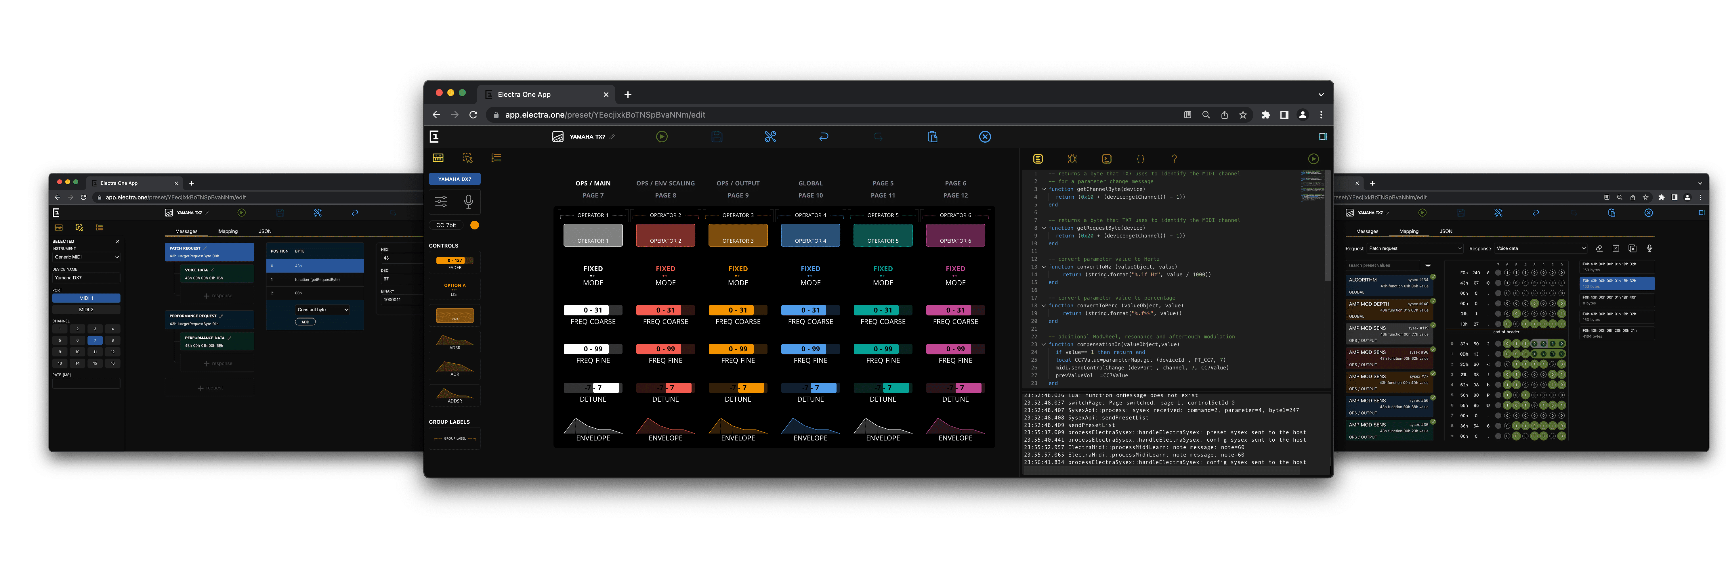Select the controls palette icon in center sidebar
This screenshot has width=1726, height=575.
point(438,158)
